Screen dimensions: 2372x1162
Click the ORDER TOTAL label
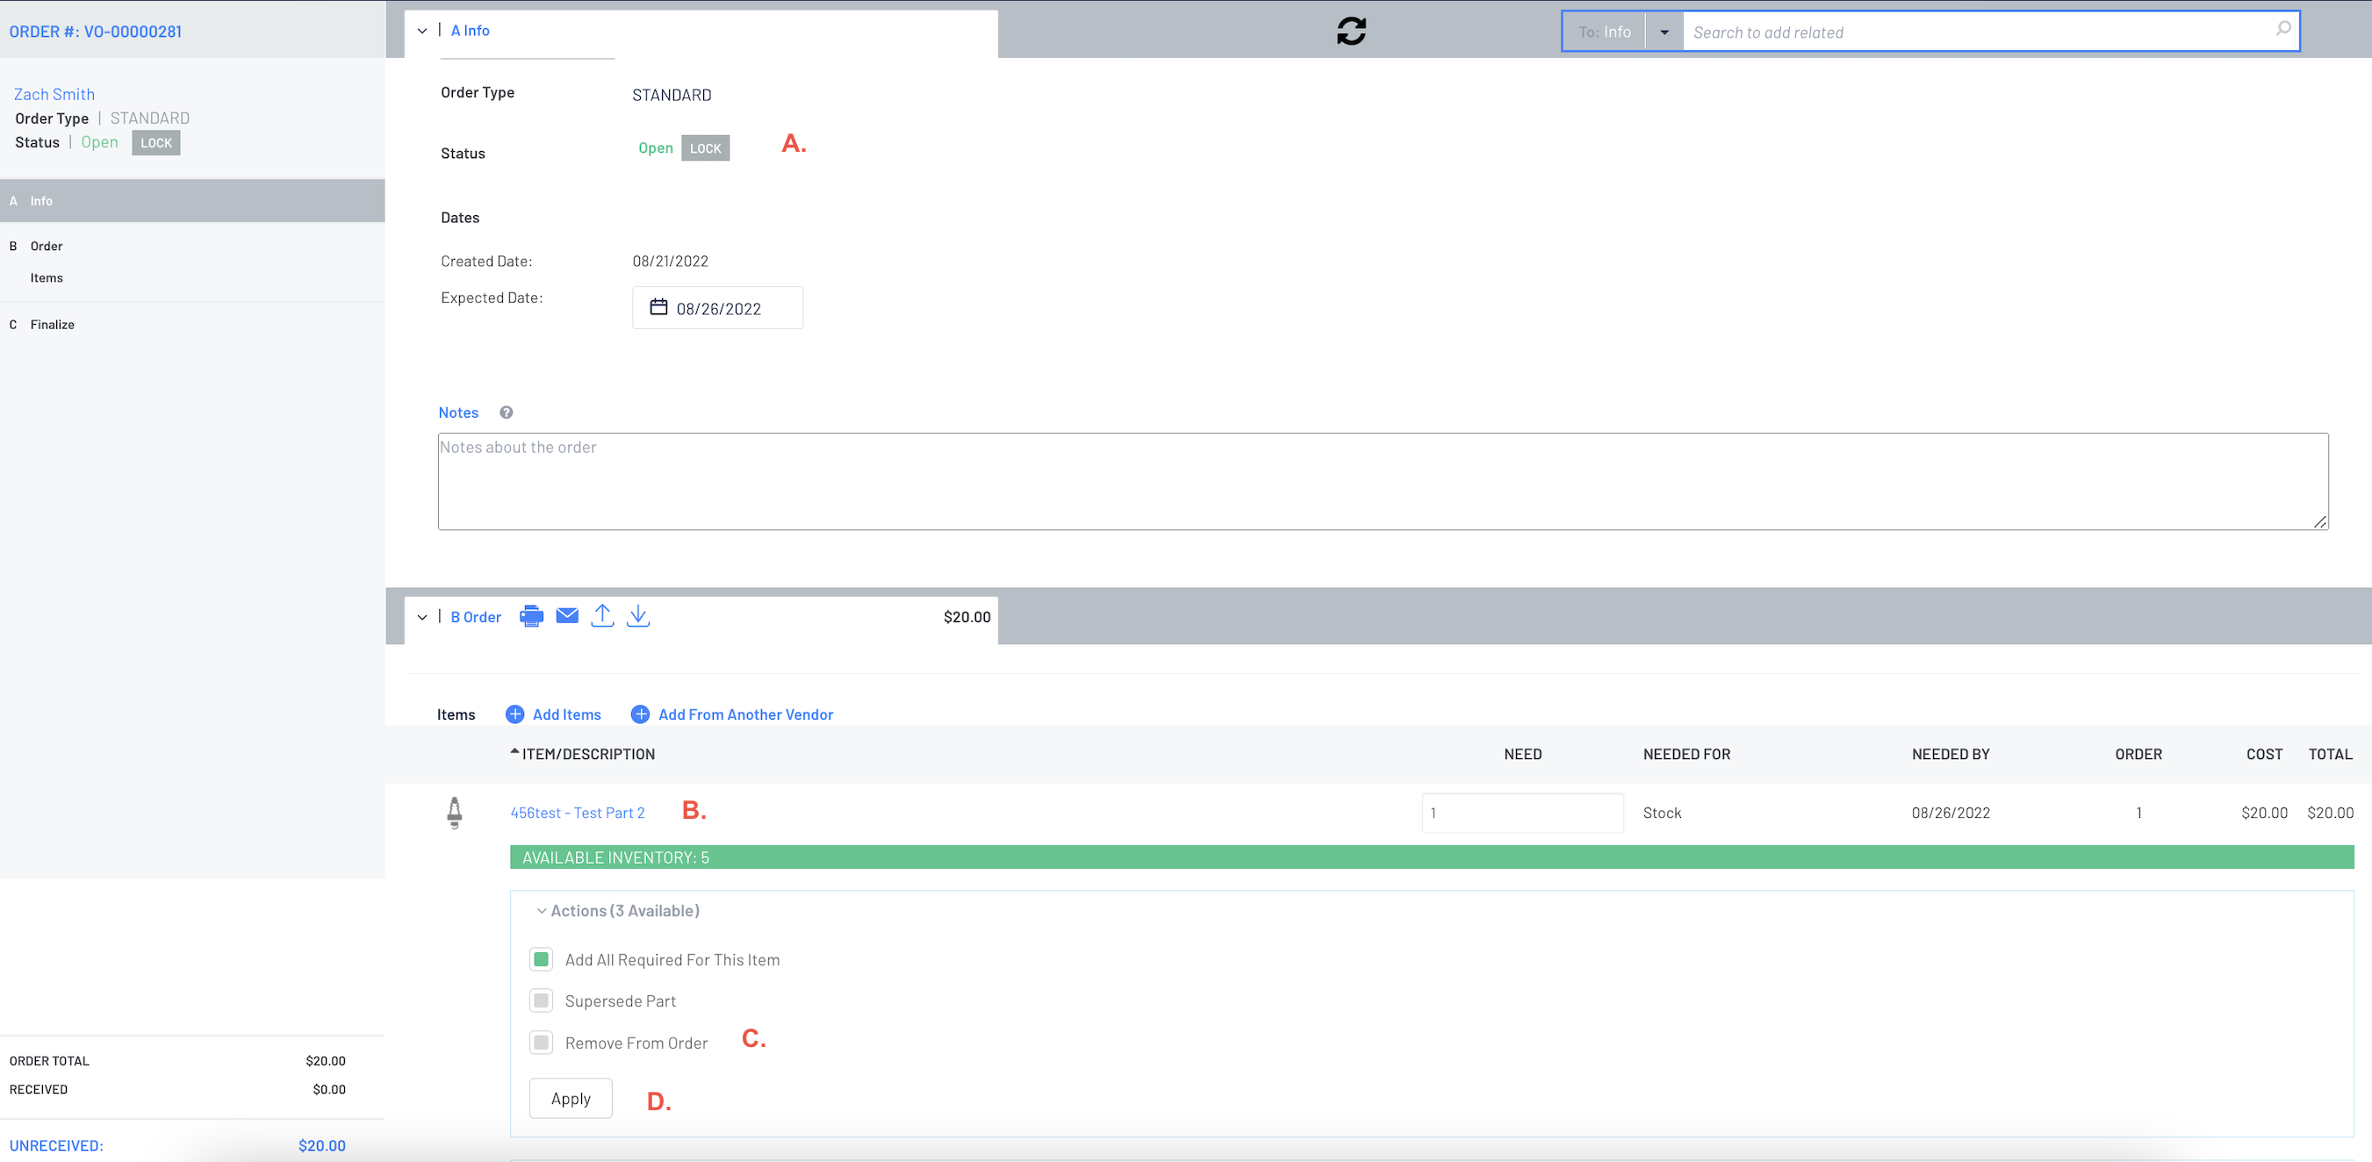point(50,1061)
